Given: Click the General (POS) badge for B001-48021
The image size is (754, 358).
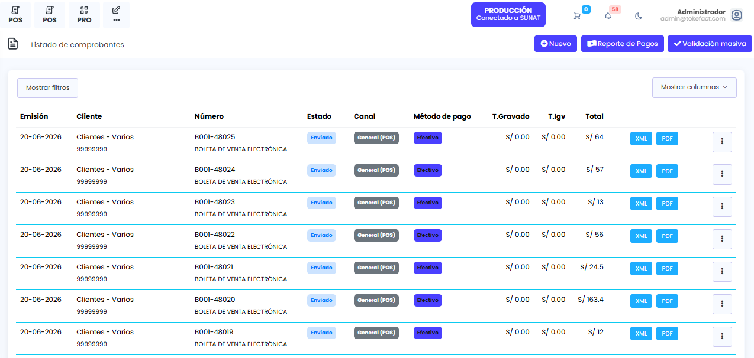Looking at the screenshot, I should point(376,268).
